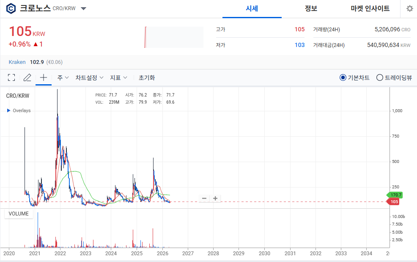The image size is (417, 262).
Task: Expand the 차트설정 dropdown
Action: [x=89, y=77]
